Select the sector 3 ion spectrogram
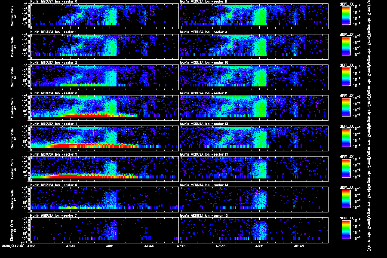 tap(104, 107)
